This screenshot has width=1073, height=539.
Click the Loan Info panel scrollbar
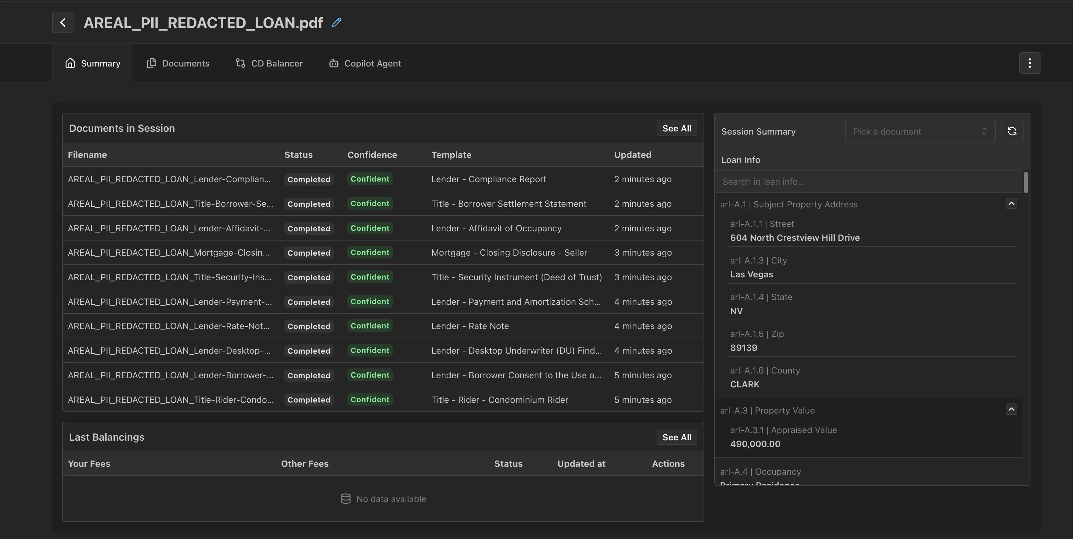point(1025,183)
